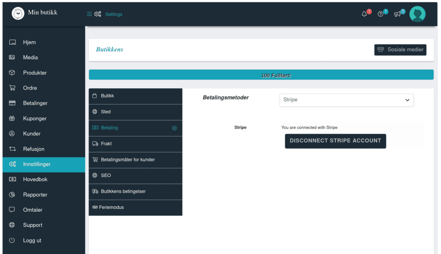Open Betalinger in sidebar
The width and height of the screenshot is (441, 254).
44,103
